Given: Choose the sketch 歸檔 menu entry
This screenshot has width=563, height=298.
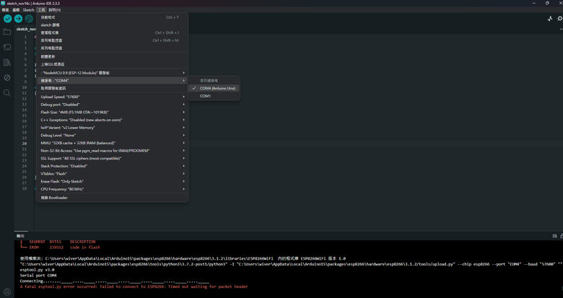Looking at the screenshot, I should point(113,25).
